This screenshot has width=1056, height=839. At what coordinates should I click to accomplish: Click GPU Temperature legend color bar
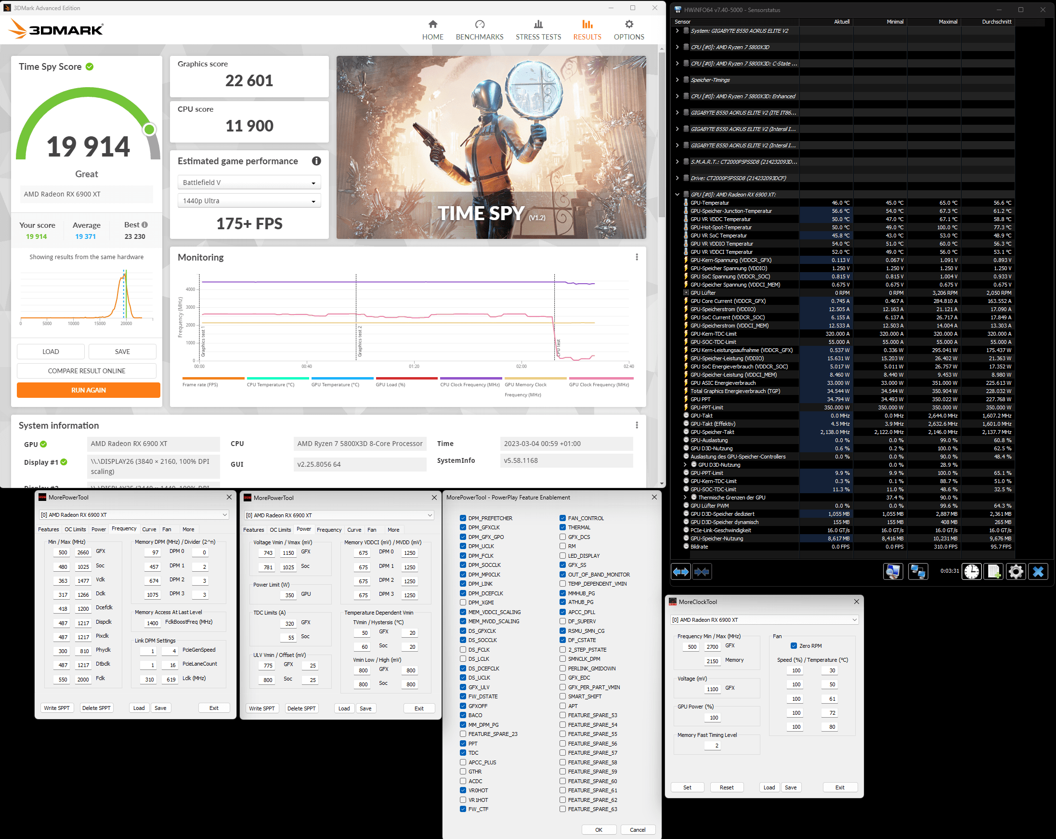[x=342, y=378]
